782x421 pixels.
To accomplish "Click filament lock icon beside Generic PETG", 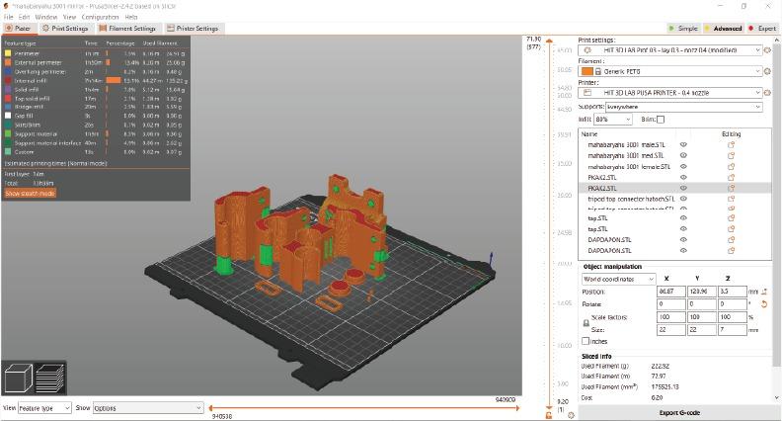I will pyautogui.click(x=598, y=71).
